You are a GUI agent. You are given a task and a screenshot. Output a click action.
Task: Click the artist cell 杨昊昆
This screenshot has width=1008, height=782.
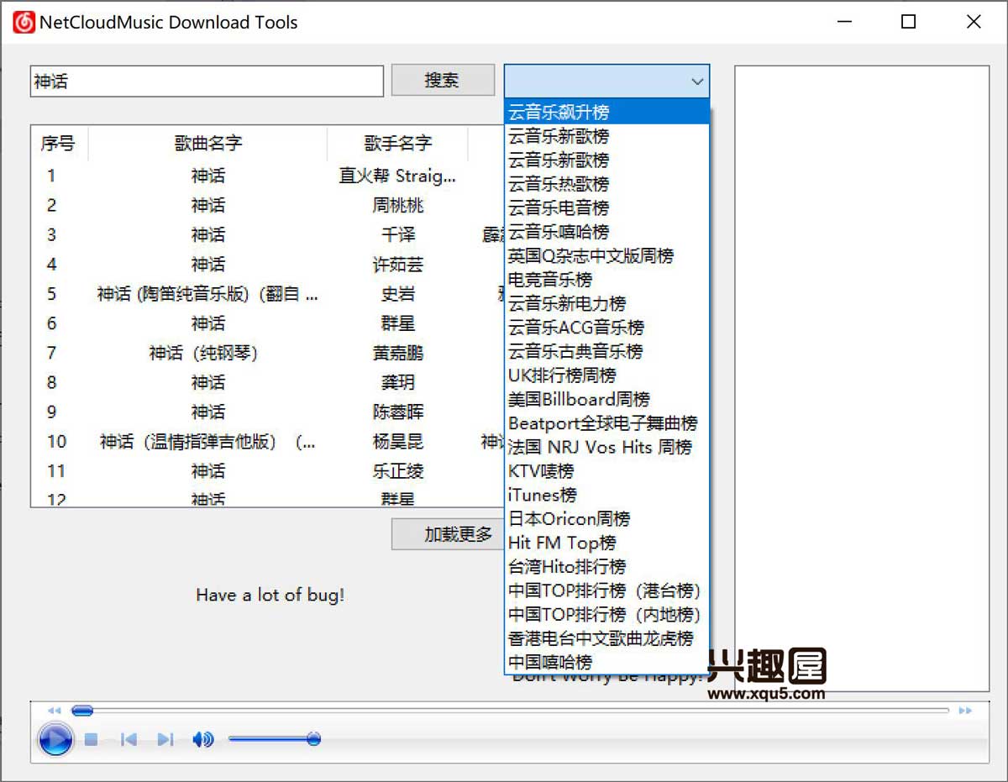(x=398, y=442)
